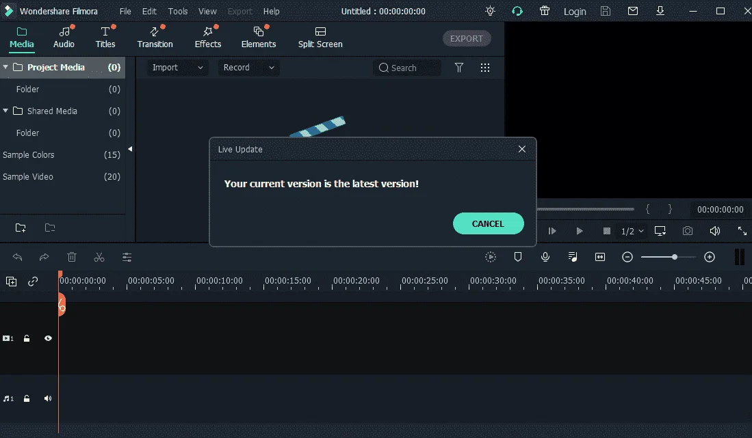Add a new folder icon
Screen dimensions: 752x438
20,228
